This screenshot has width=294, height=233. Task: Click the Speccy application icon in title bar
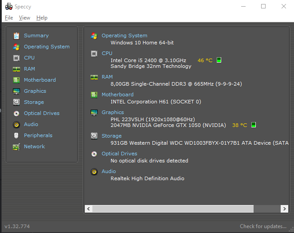coord(9,6)
